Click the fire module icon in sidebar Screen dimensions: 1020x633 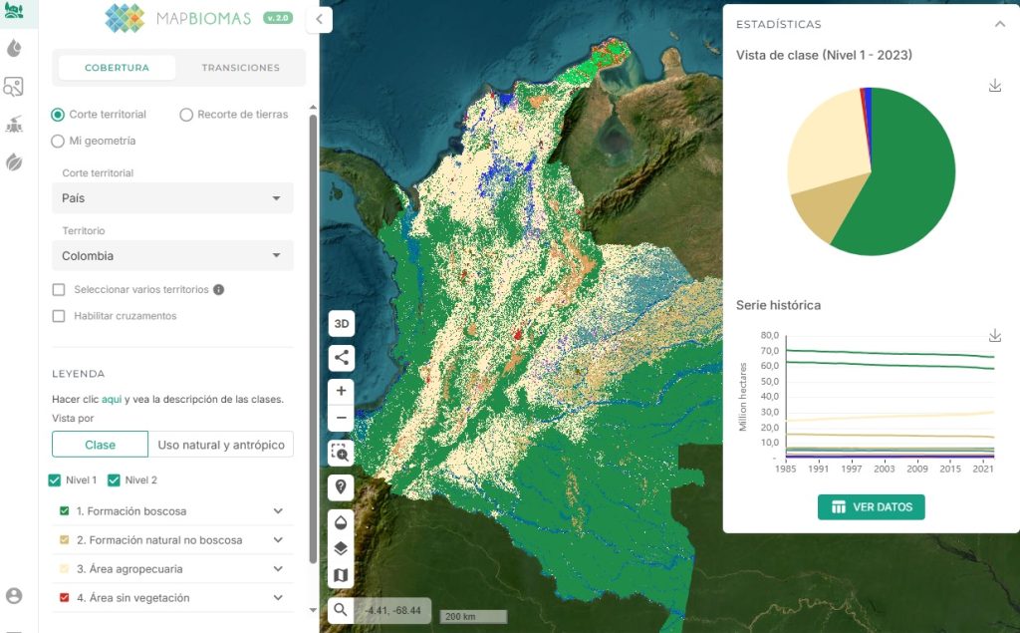pyautogui.click(x=14, y=124)
